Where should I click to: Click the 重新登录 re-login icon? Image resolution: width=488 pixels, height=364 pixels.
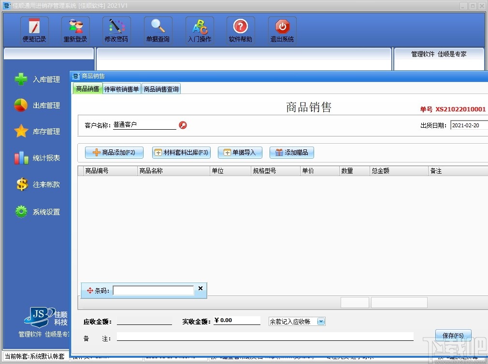click(x=75, y=29)
